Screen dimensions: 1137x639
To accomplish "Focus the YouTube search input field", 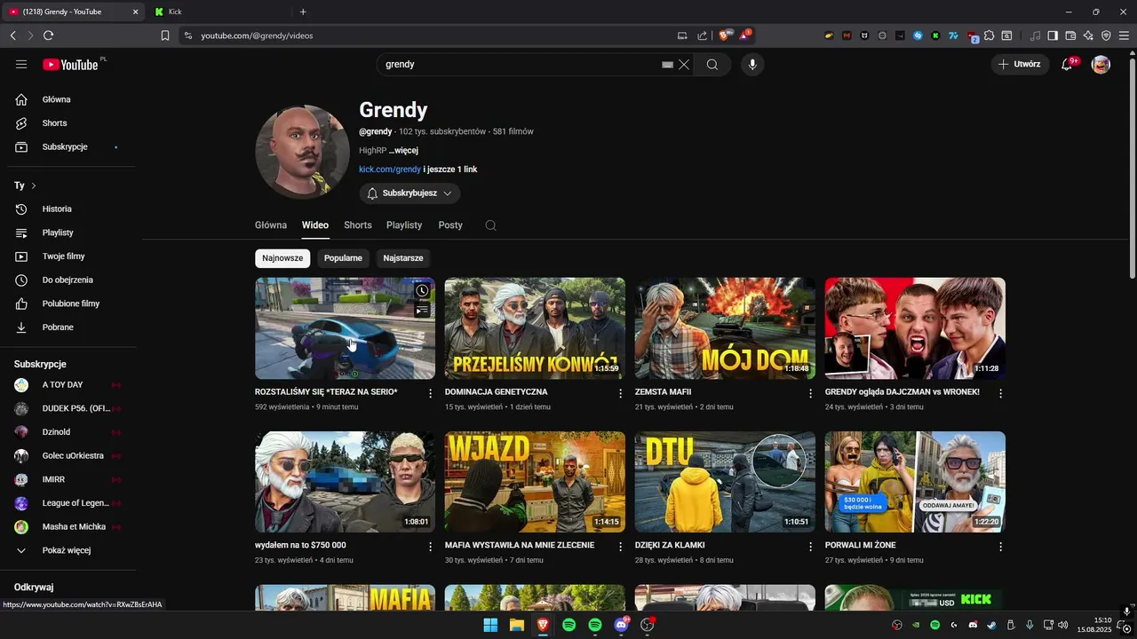I will pos(520,64).
